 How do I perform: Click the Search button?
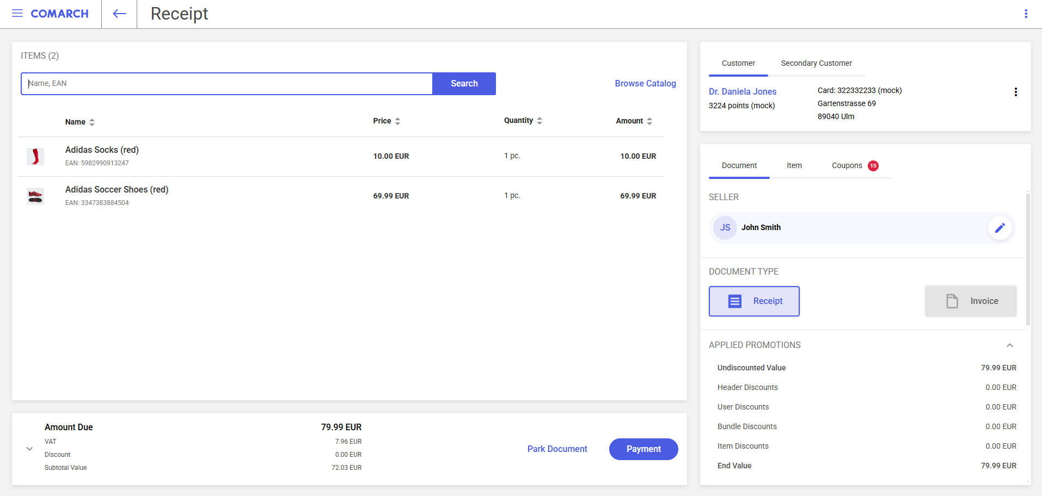[464, 84]
